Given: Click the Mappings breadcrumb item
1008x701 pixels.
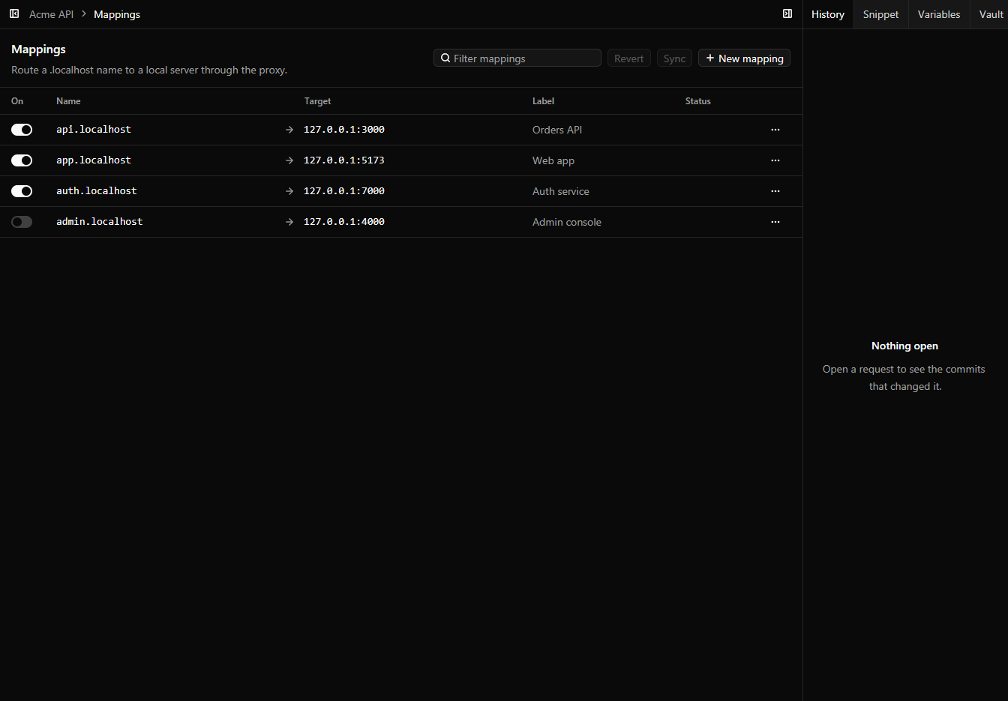Looking at the screenshot, I should point(117,14).
